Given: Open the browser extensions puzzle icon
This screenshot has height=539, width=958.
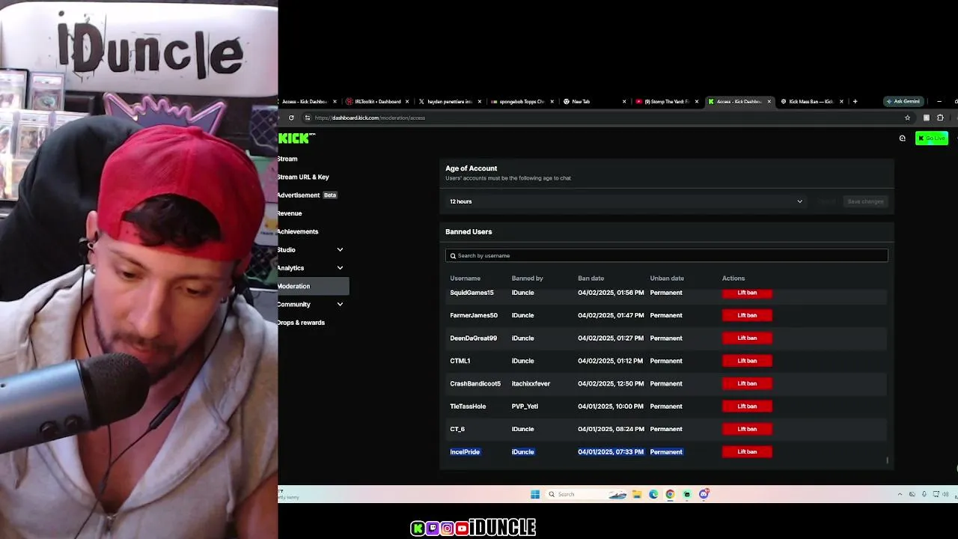Looking at the screenshot, I should (940, 118).
